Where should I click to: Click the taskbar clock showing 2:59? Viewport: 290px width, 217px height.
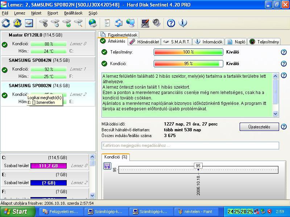tap(280, 212)
